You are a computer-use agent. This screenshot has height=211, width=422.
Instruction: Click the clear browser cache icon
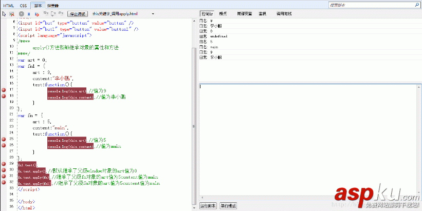12,14
